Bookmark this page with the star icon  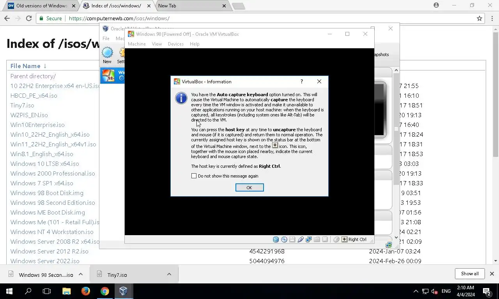click(480, 18)
